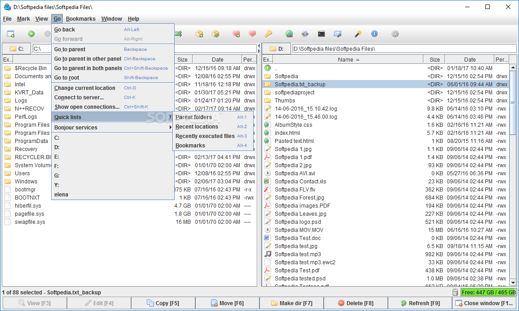
Task: Click the Add bookmark heart-plus icon
Action: click(x=236, y=34)
